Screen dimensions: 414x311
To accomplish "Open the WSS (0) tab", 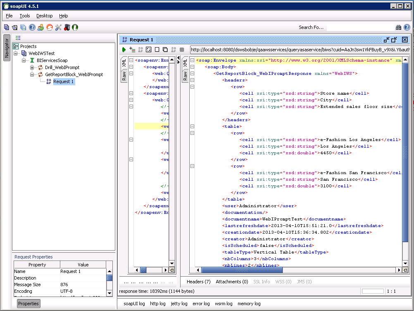I will (283, 282).
